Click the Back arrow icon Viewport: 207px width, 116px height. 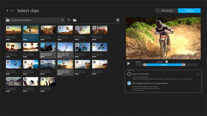coord(7,11)
